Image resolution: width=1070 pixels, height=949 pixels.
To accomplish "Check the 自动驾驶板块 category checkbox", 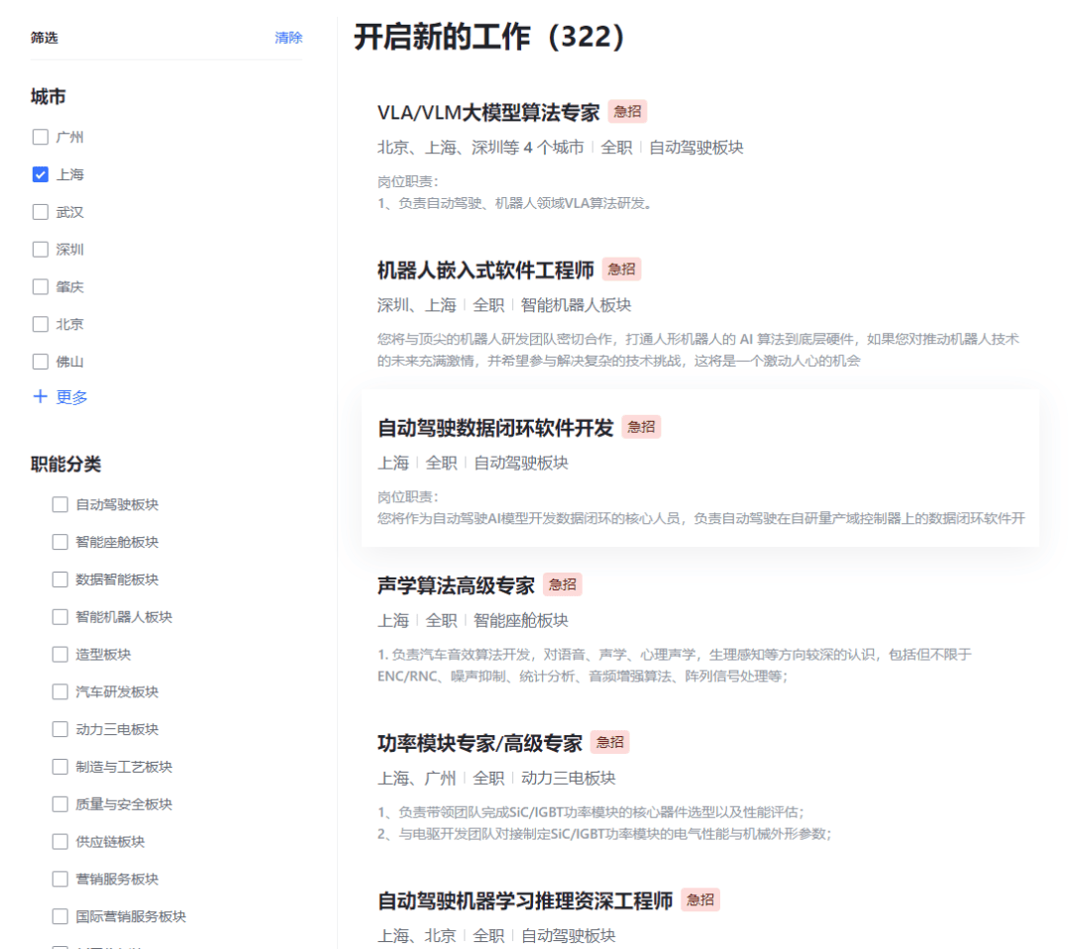I will click(x=60, y=504).
